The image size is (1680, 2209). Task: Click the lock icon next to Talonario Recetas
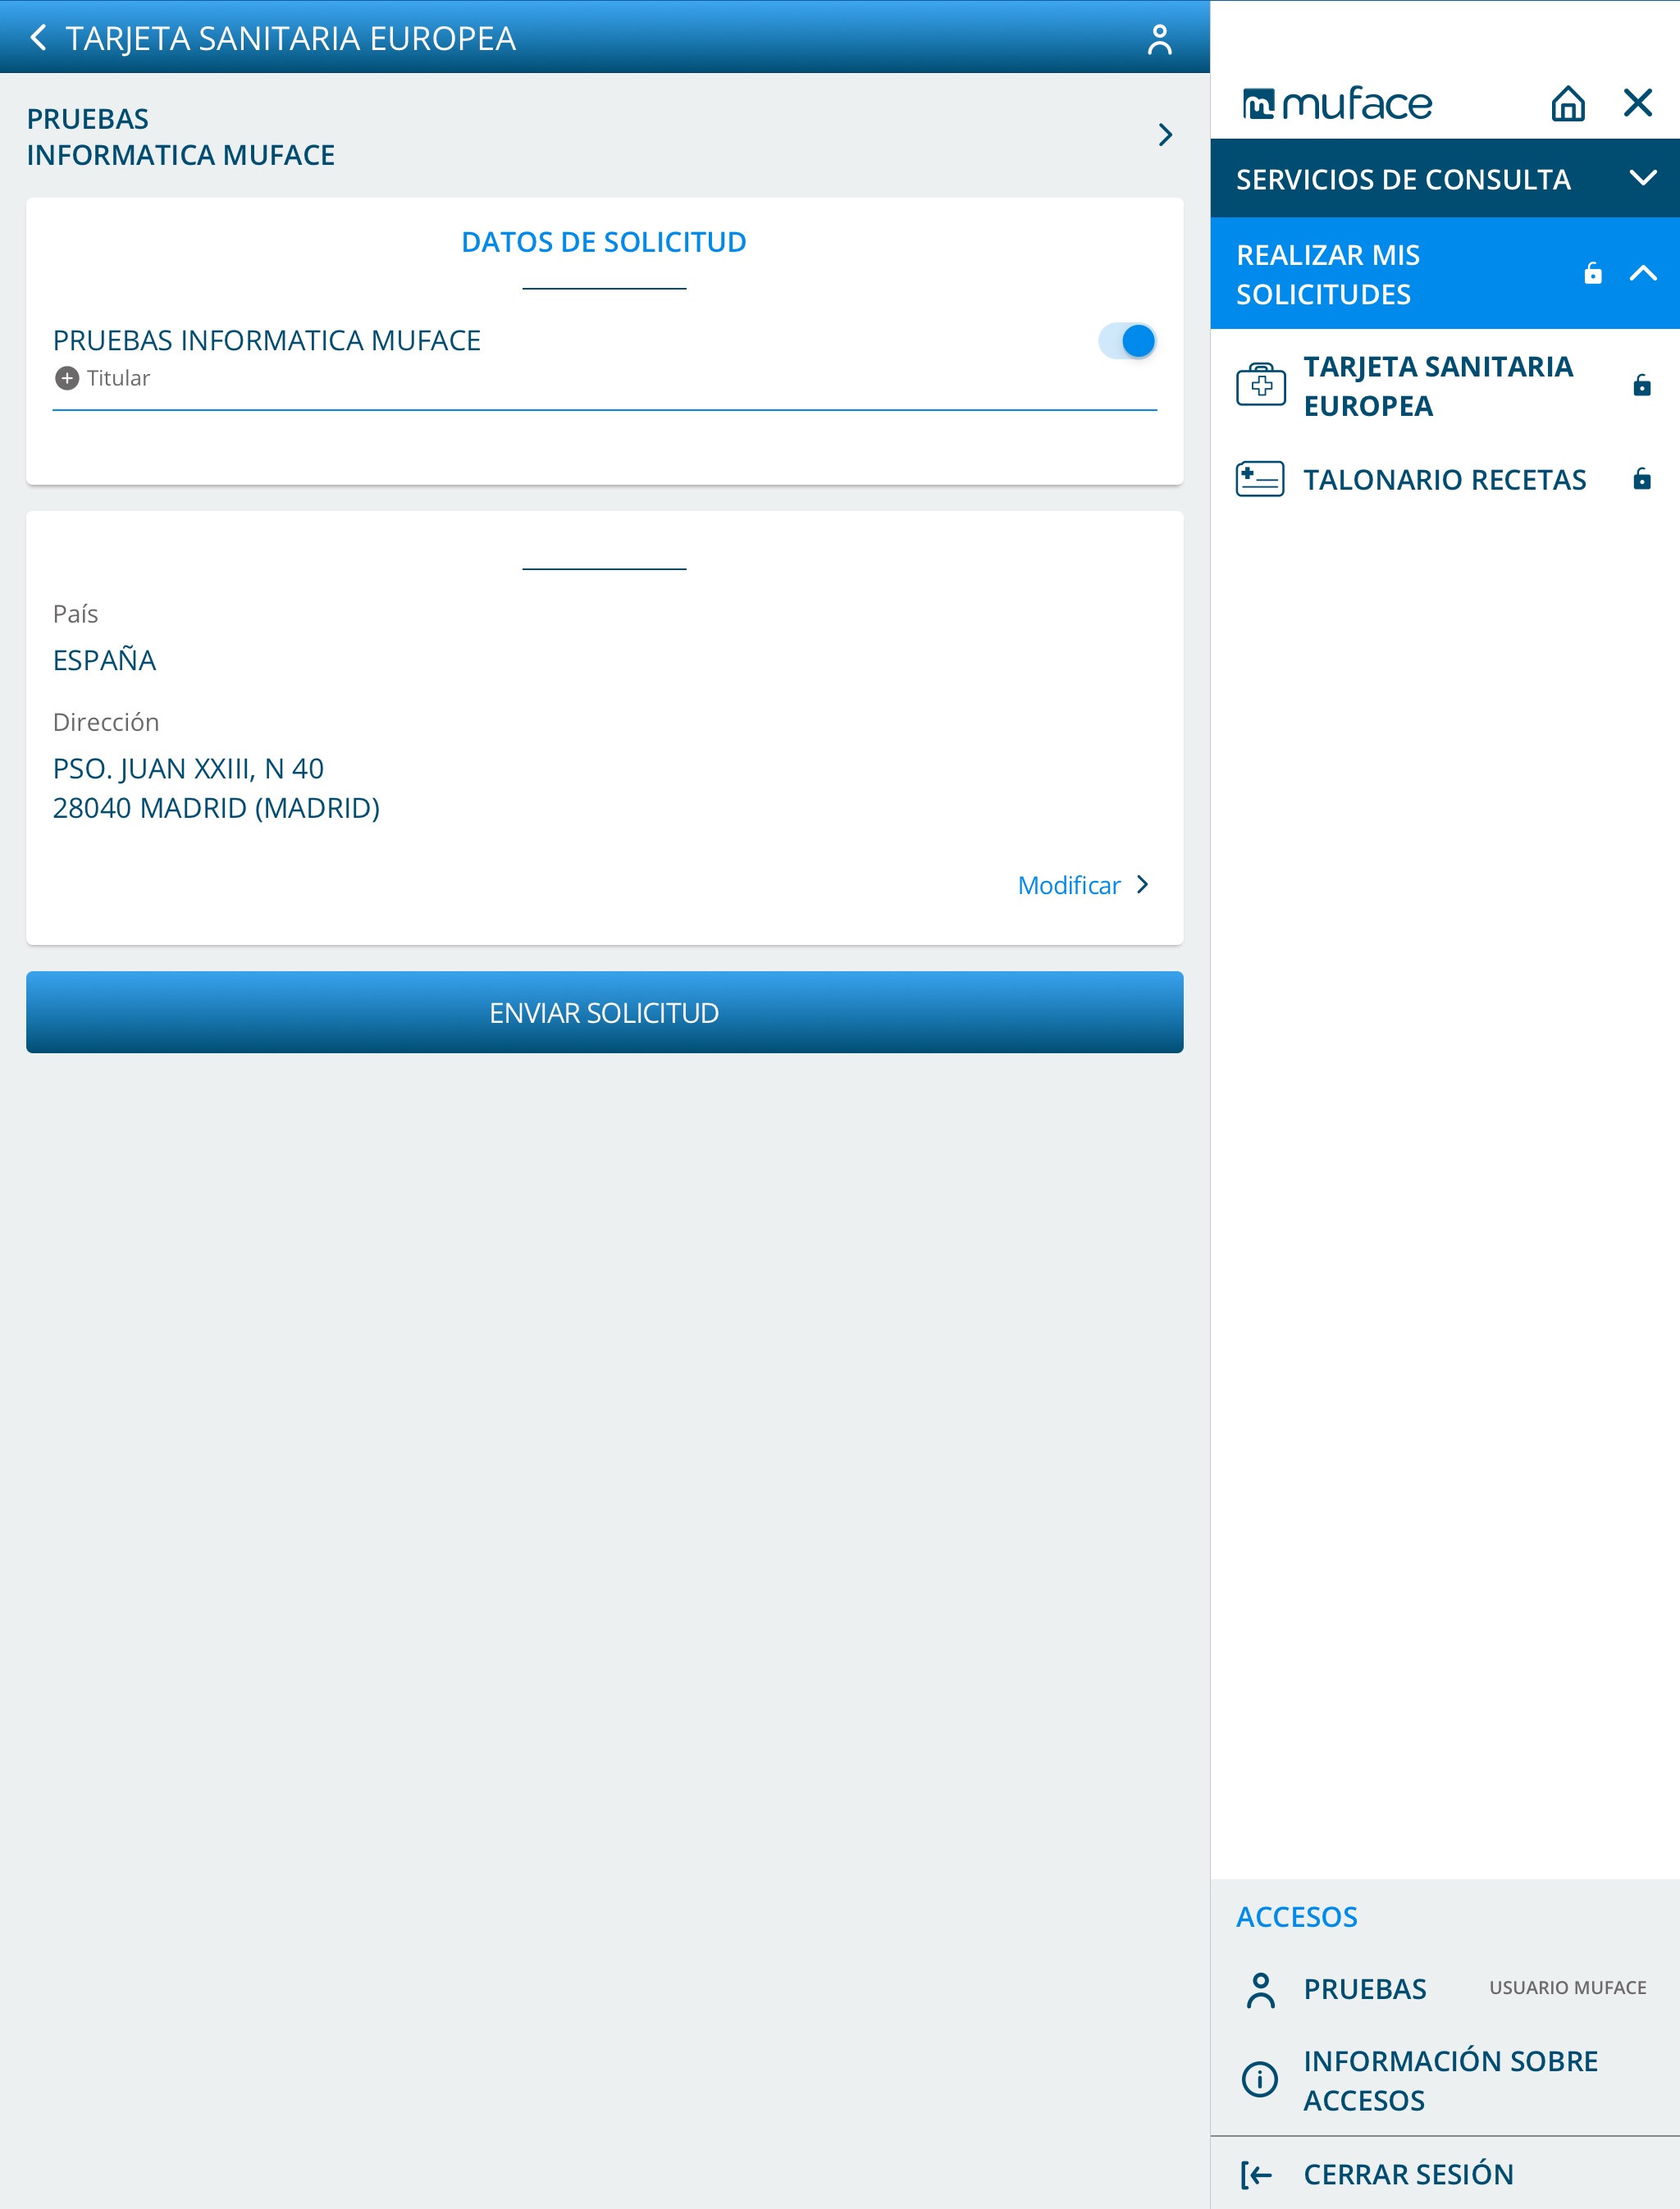pyautogui.click(x=1641, y=479)
